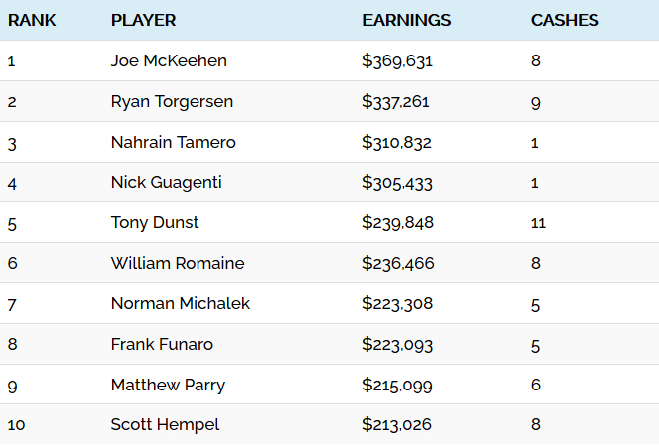Image resolution: width=659 pixels, height=445 pixels.
Task: Click Tony Dunst's 11 cashes value
Action: 538,223
